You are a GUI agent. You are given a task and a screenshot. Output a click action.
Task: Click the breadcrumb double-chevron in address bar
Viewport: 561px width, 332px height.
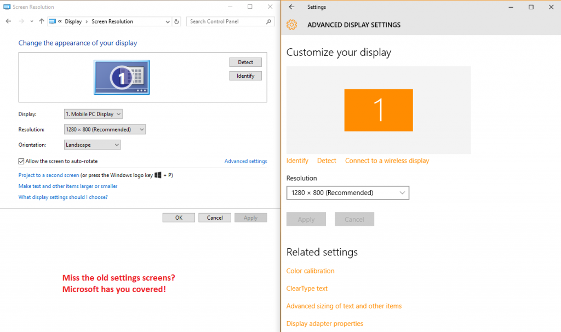coord(60,21)
